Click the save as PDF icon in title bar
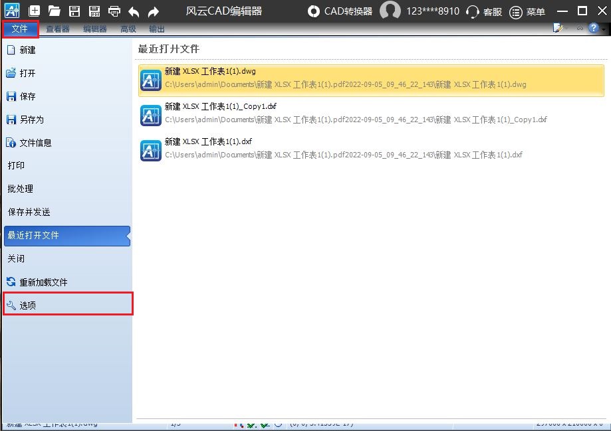This screenshot has width=611, height=431. [94, 11]
